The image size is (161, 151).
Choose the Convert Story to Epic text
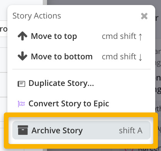69,104
